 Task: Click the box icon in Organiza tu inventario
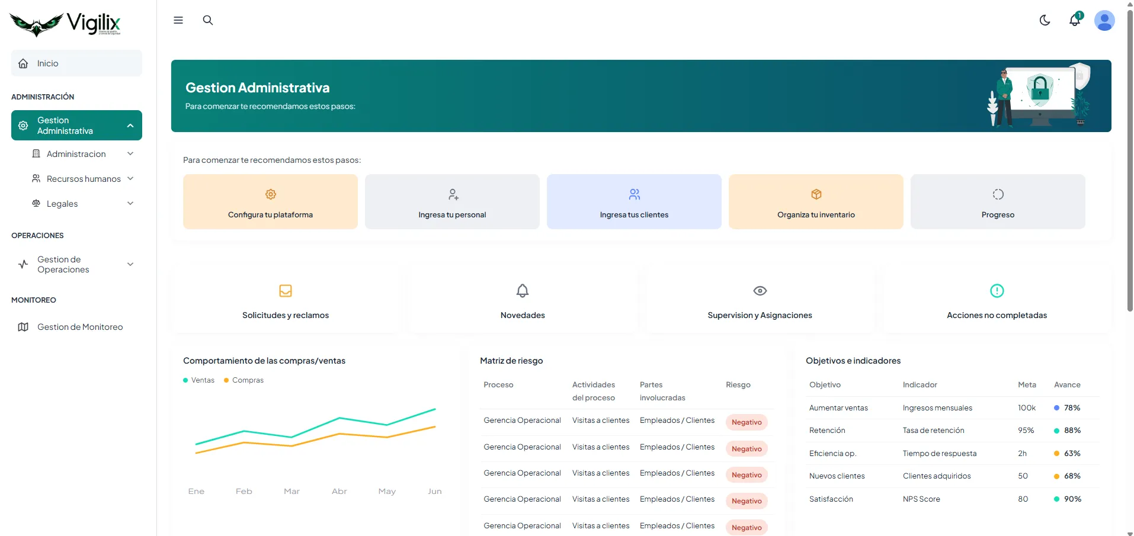point(816,194)
